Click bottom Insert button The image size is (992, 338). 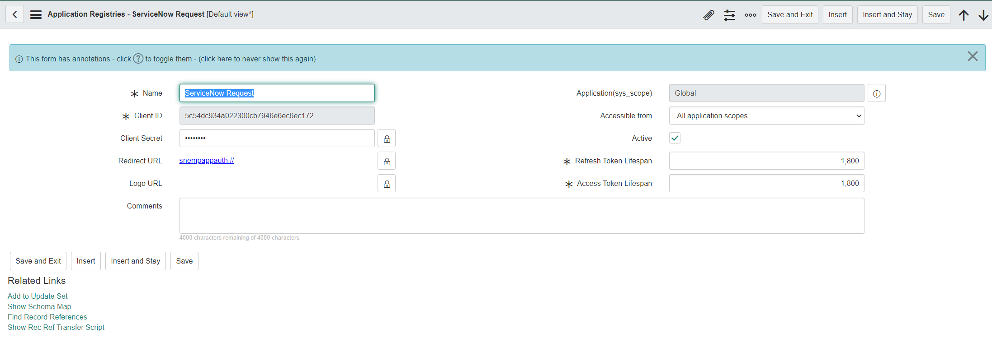pyautogui.click(x=86, y=261)
